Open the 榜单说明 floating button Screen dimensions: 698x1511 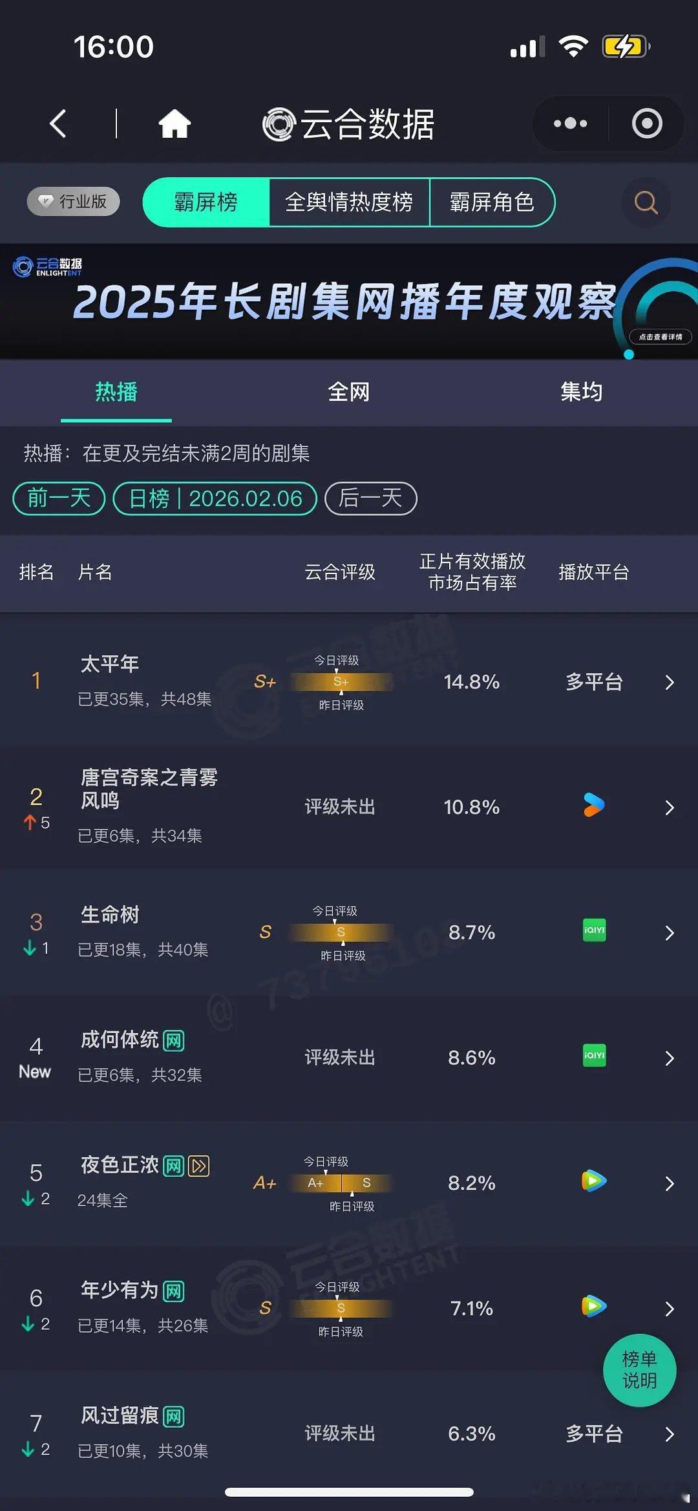coord(639,1369)
